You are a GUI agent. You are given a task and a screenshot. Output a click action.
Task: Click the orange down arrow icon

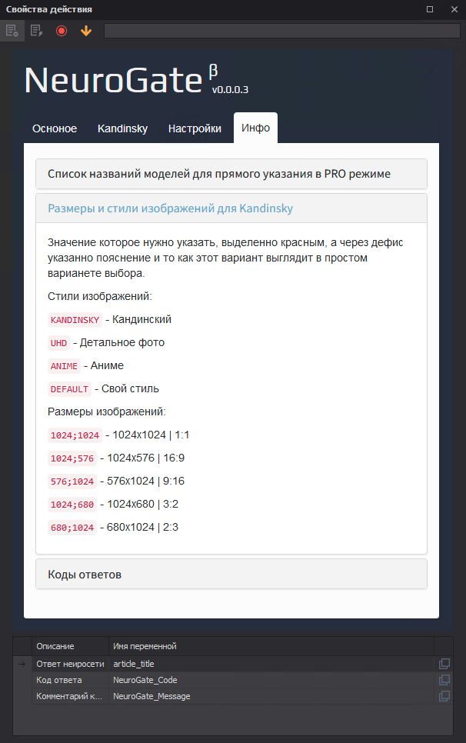tap(86, 31)
